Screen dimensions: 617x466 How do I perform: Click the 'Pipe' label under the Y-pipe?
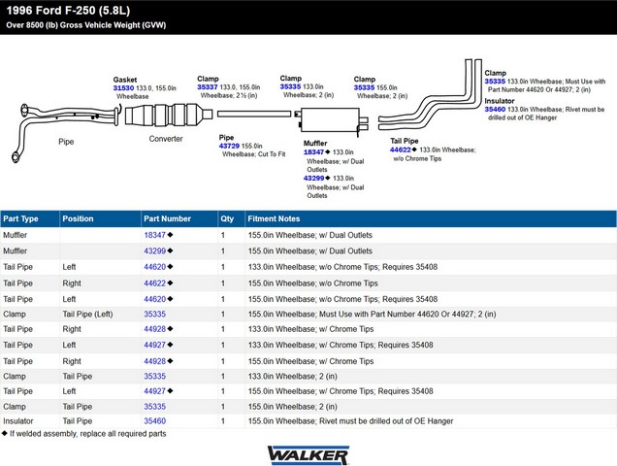[x=66, y=142]
